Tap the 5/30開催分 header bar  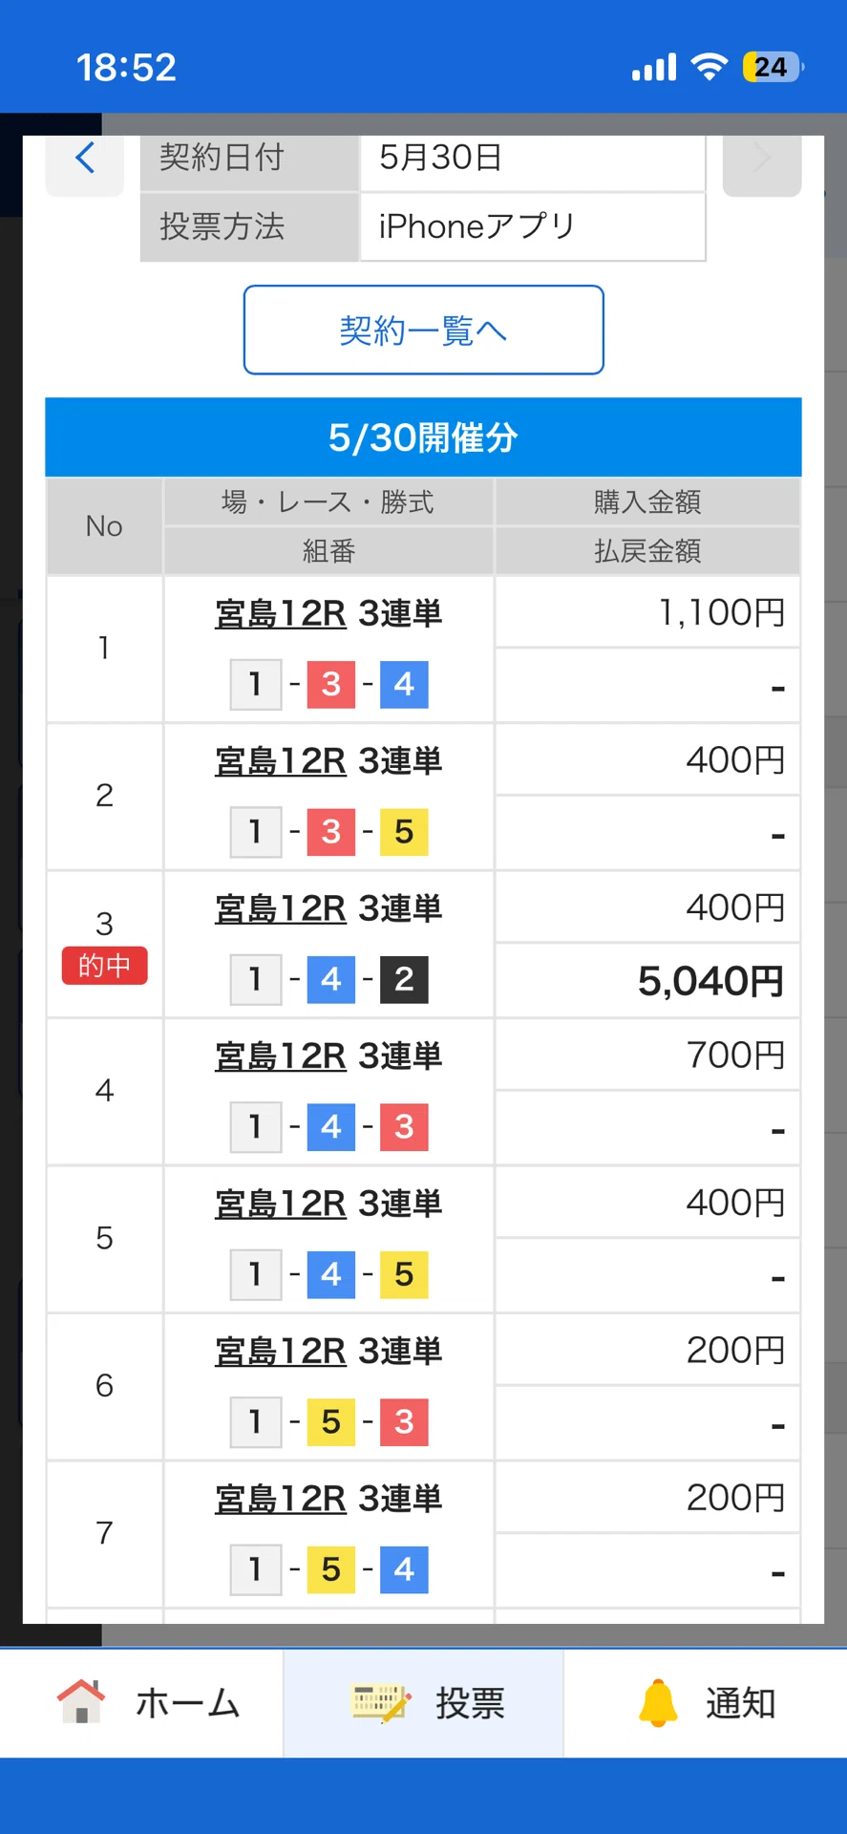[x=423, y=437]
